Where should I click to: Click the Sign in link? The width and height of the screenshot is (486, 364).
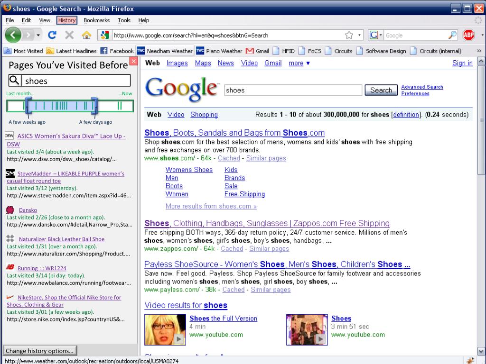pos(462,63)
